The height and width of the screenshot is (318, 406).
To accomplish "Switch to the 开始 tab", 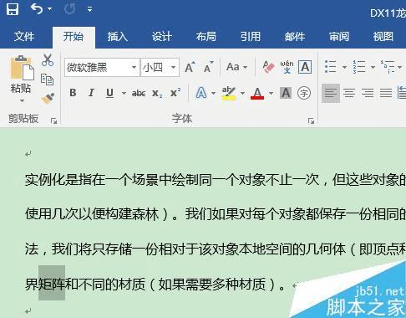I will click(x=74, y=37).
